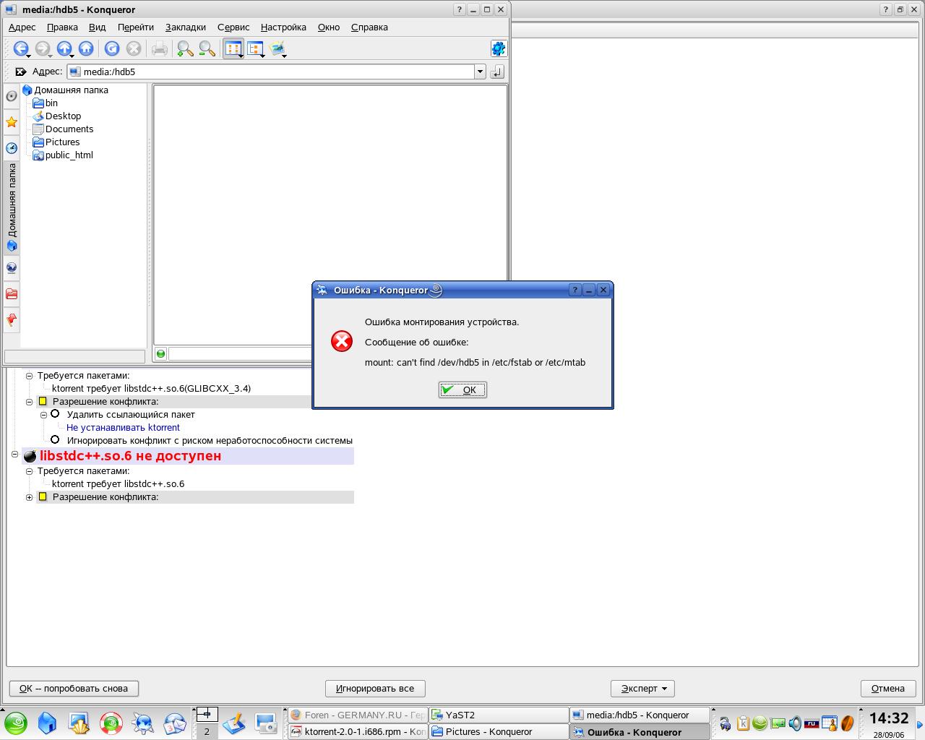Collapse second 'Требуется пакетами:' branch under libstdc++.so.6
Viewport: 925px width, 740px height.
(30, 471)
